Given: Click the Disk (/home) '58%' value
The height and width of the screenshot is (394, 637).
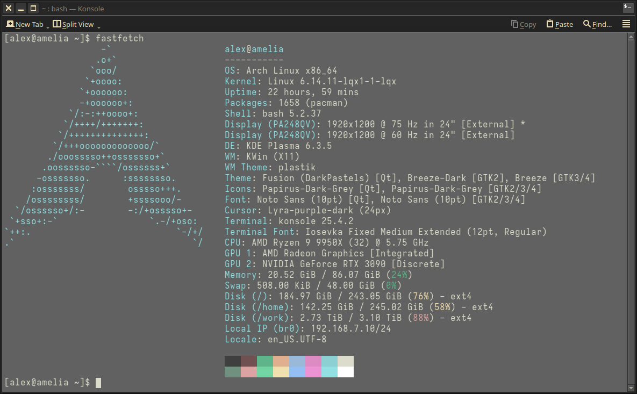Looking at the screenshot, I should pos(442,307).
